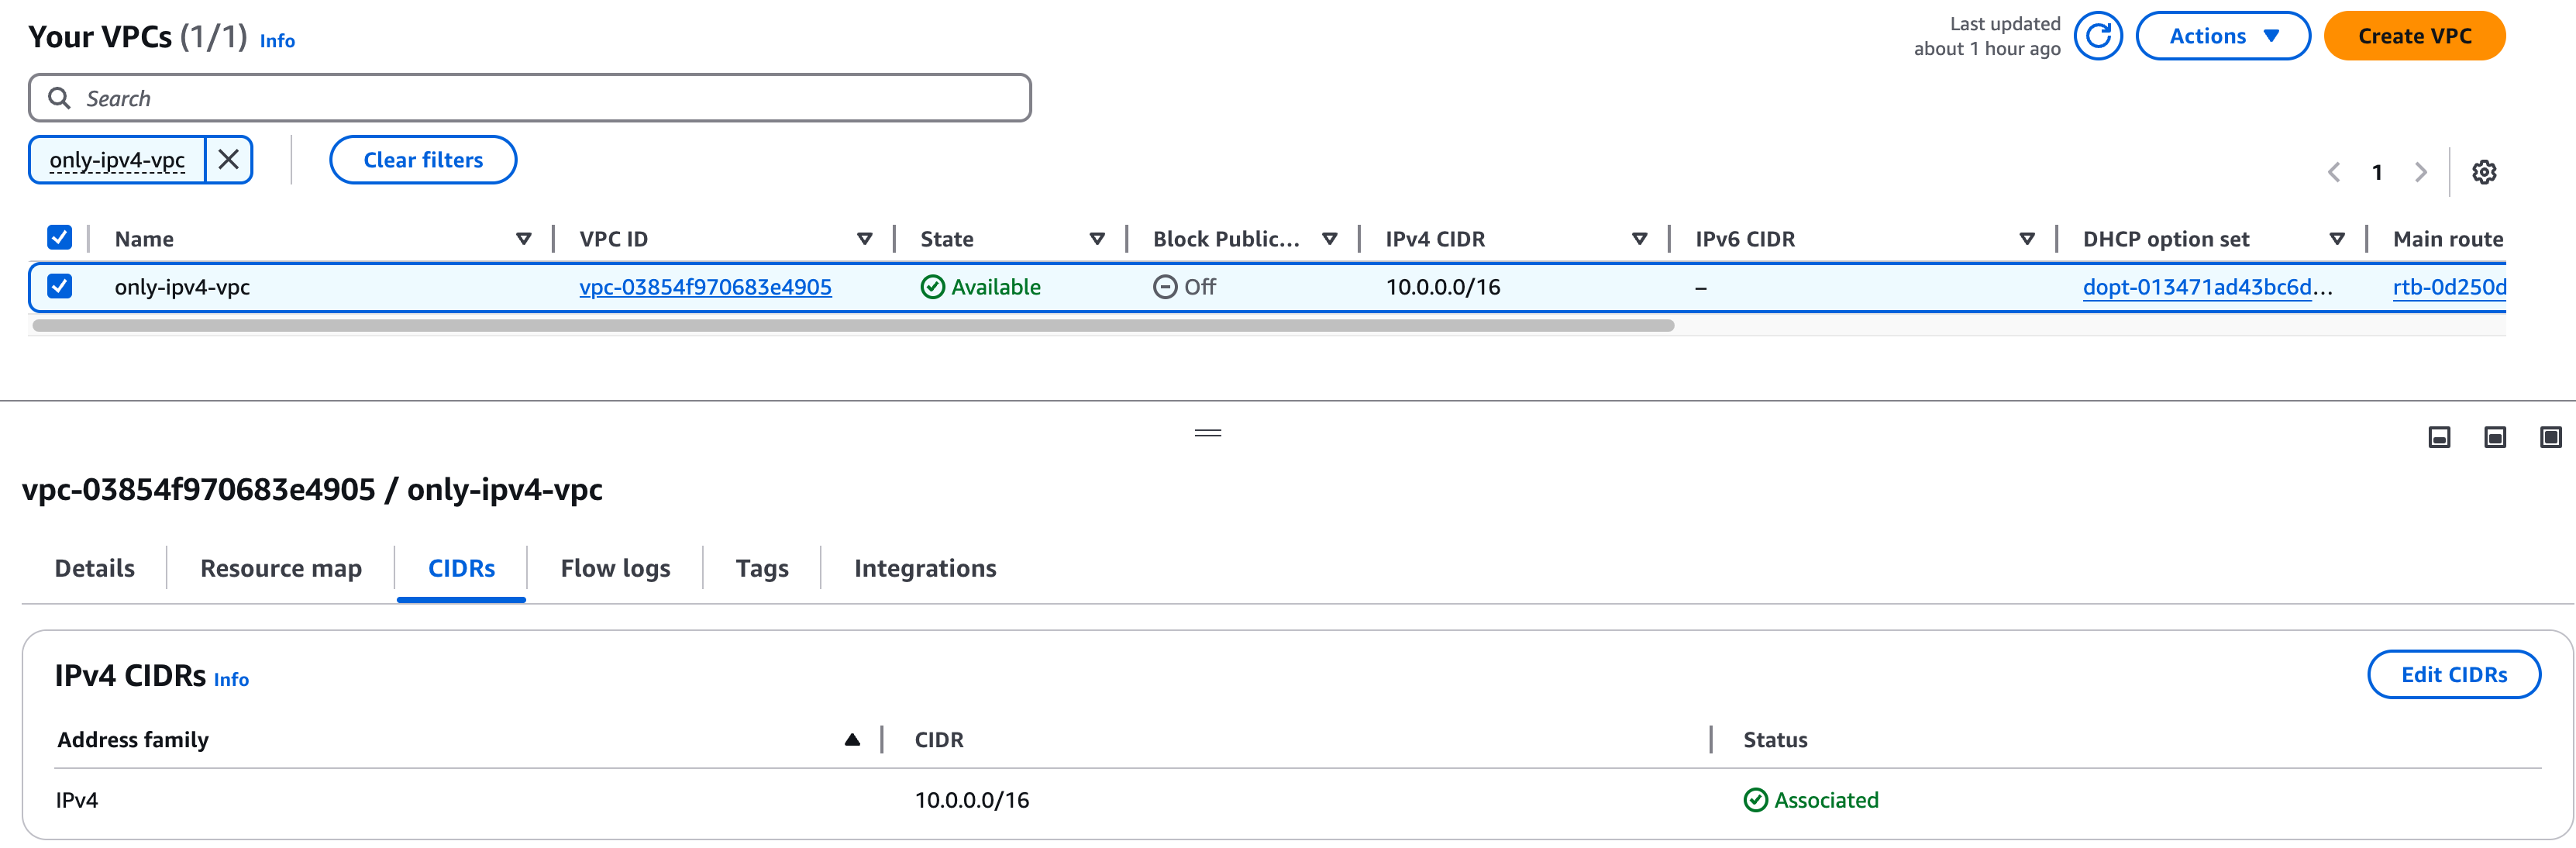Set split panel to medium size icon
The height and width of the screenshot is (848, 2576).
tap(2495, 437)
